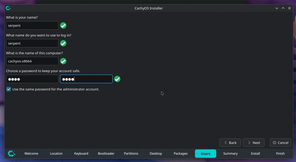Click the "What is your name?" label
This screenshot has width=296, height=162.
point(22,17)
